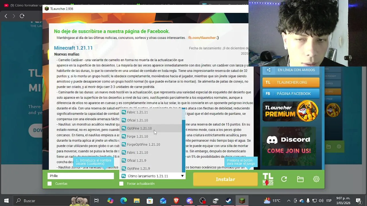The width and height of the screenshot is (367, 206).
Task: Click the version list scrollbar
Action: click(183, 140)
